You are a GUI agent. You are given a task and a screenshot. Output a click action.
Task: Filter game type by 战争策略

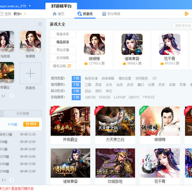[108, 78]
